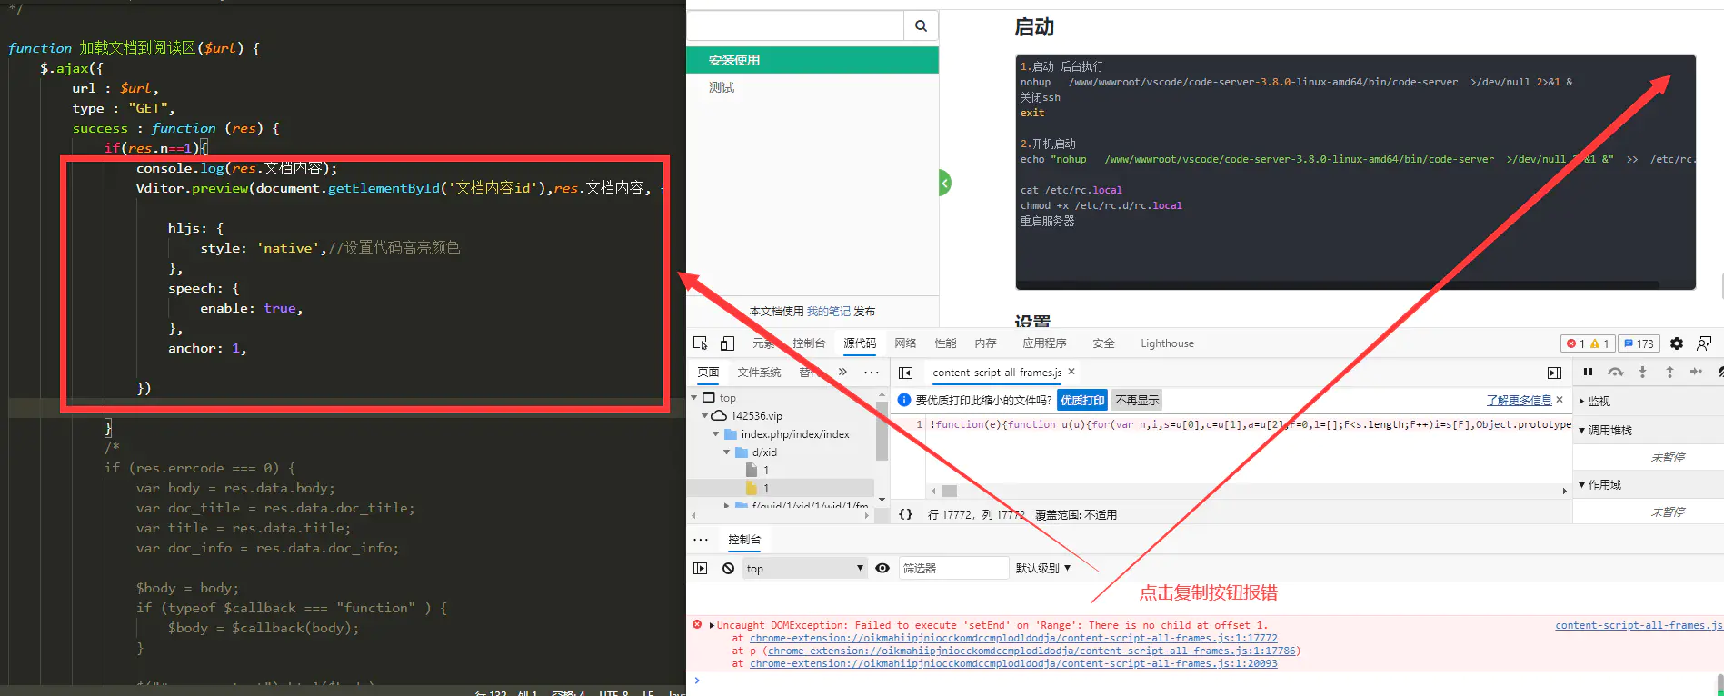Click the step icon in the debugger toolbar
Viewport: 1724px width, 696px height.
[1696, 372]
